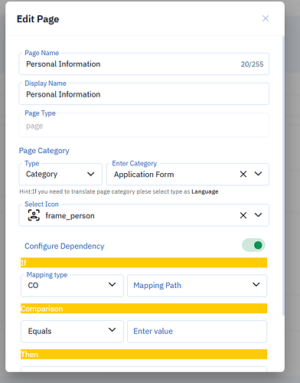Click the Configure Dependency label
This screenshot has width=300, height=383.
64,246
